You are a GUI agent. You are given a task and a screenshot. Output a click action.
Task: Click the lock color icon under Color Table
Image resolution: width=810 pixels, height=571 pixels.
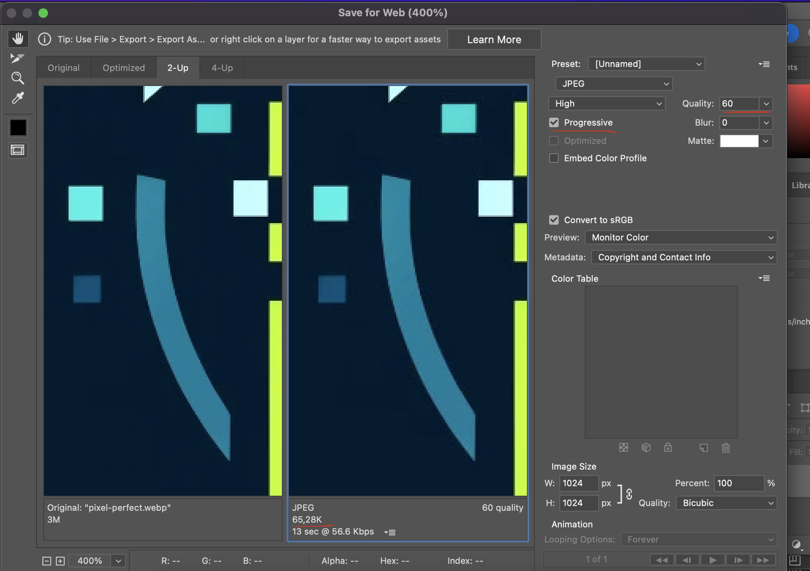668,448
